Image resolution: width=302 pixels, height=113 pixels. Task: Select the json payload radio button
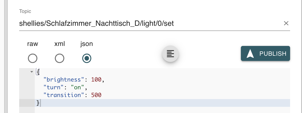(x=87, y=58)
